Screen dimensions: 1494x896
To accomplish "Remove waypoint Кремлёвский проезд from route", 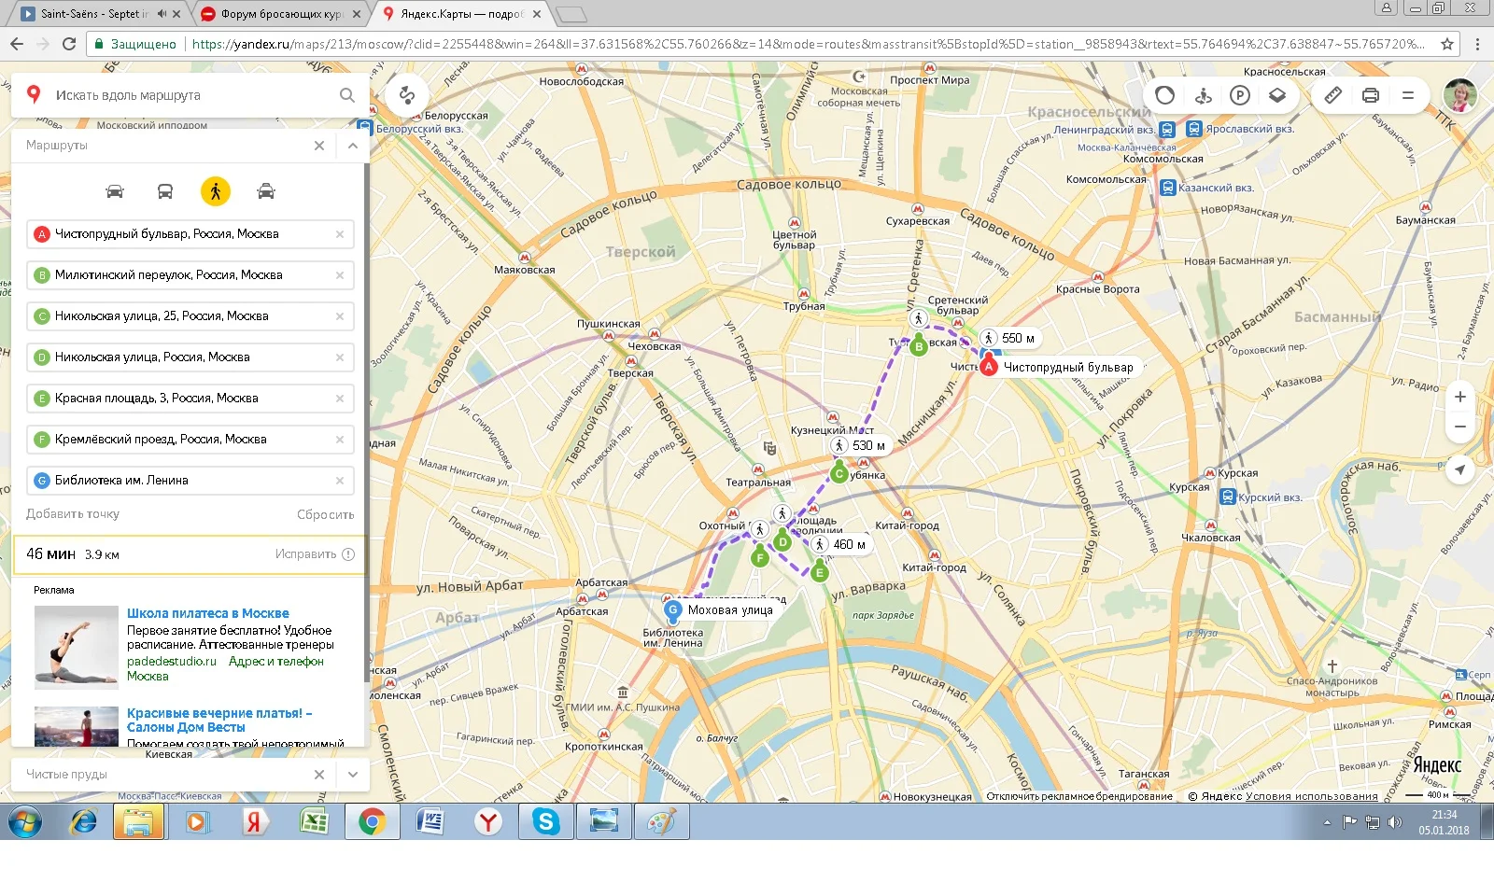I will point(340,440).
